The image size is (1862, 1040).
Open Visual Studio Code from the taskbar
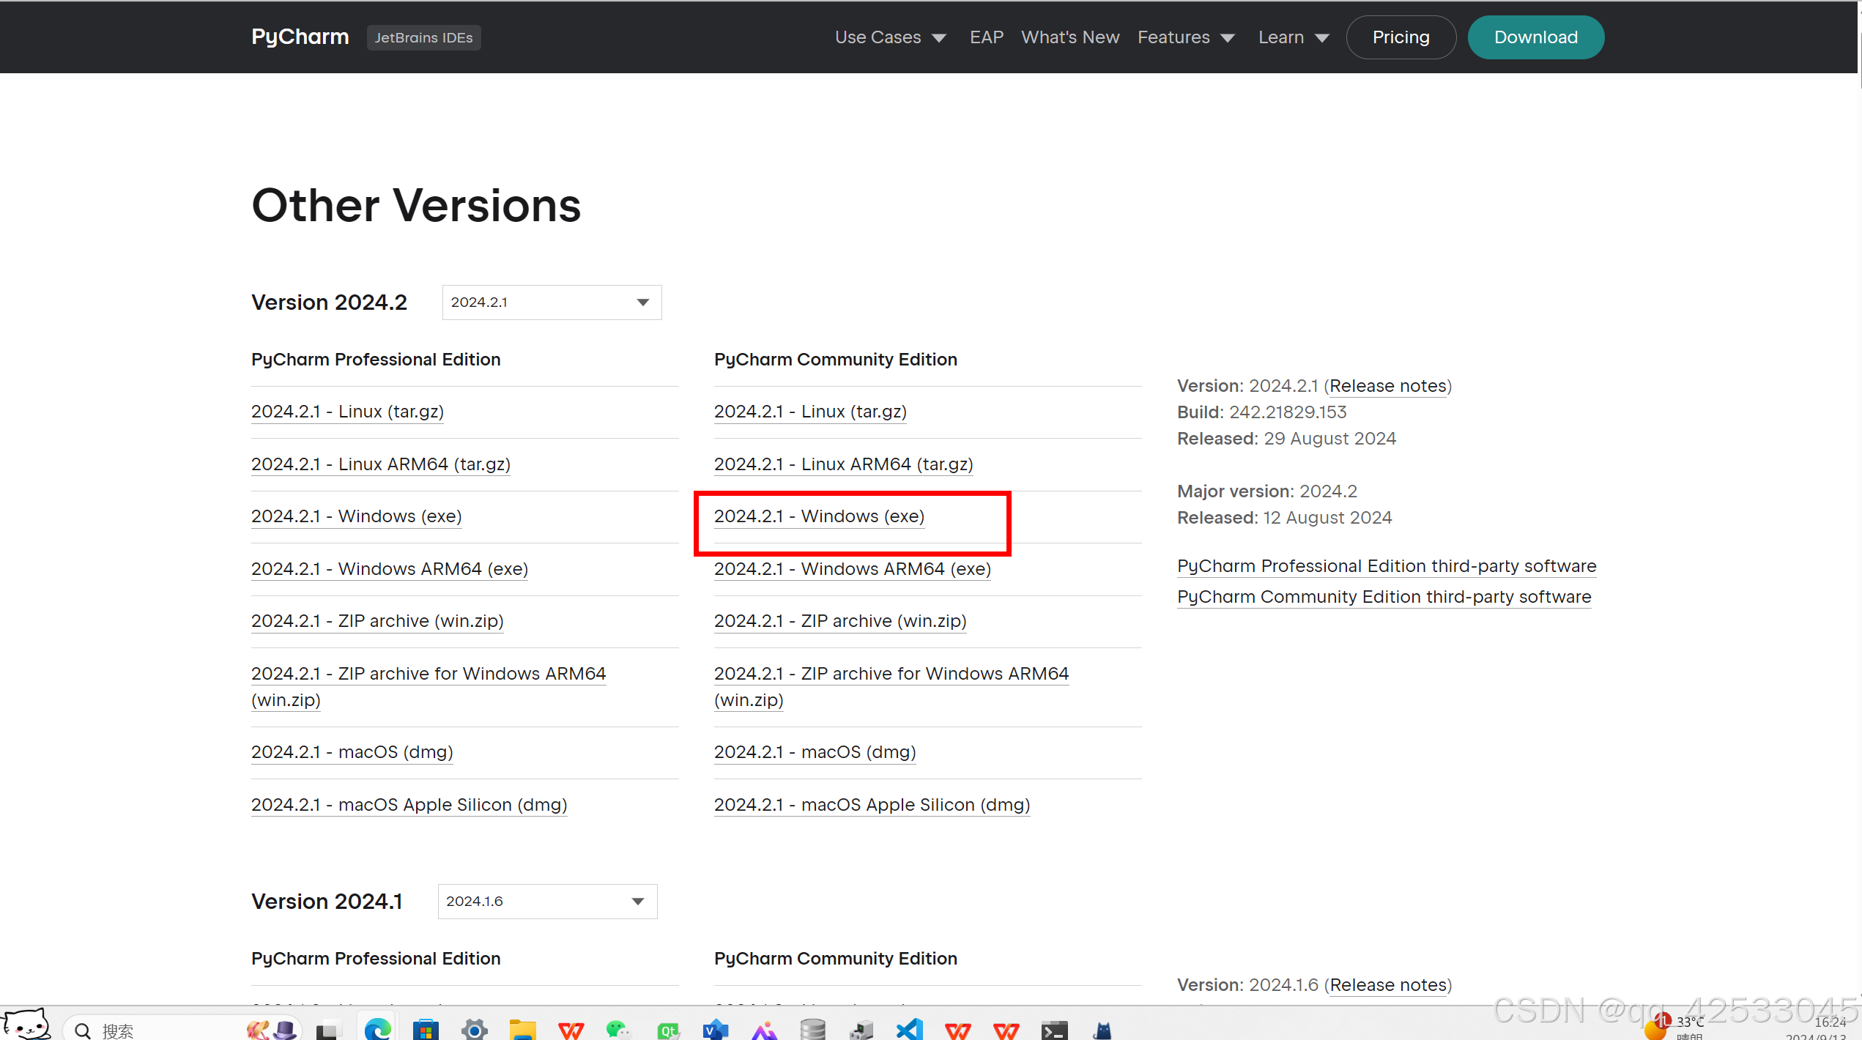pos(909,1029)
